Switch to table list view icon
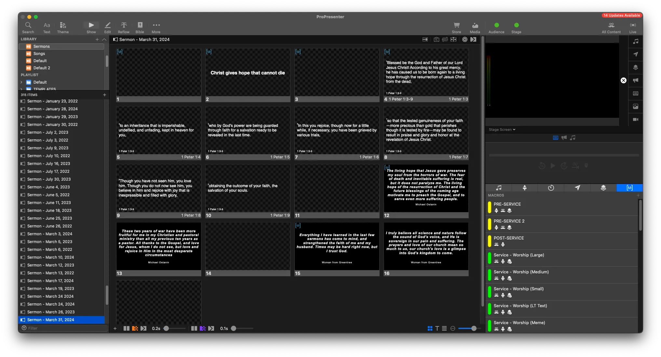The height and width of the screenshot is (357, 661). pyautogui.click(x=444, y=328)
